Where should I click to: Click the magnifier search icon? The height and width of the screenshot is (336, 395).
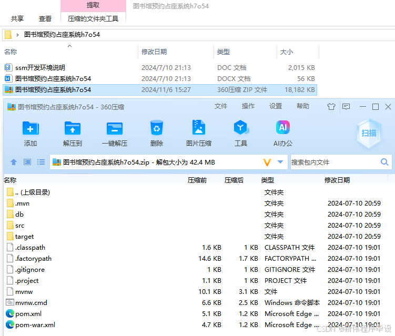[384, 162]
